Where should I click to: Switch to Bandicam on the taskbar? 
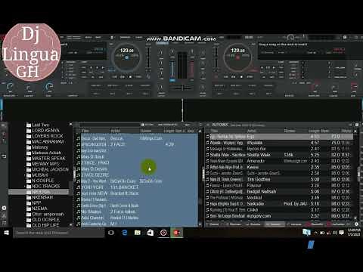coord(176,233)
